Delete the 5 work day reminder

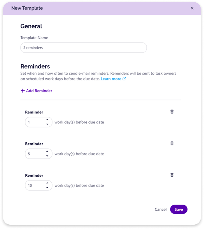click(x=172, y=143)
